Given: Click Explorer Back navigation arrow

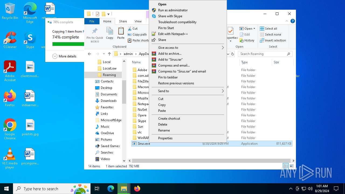Looking at the screenshot, I should coord(89,54).
